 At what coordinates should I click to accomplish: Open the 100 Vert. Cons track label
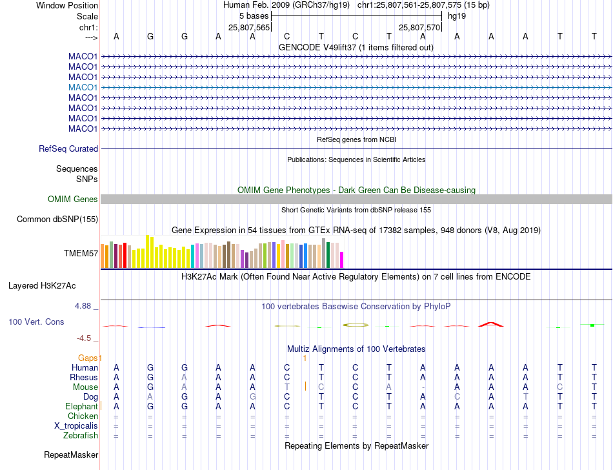(36, 322)
